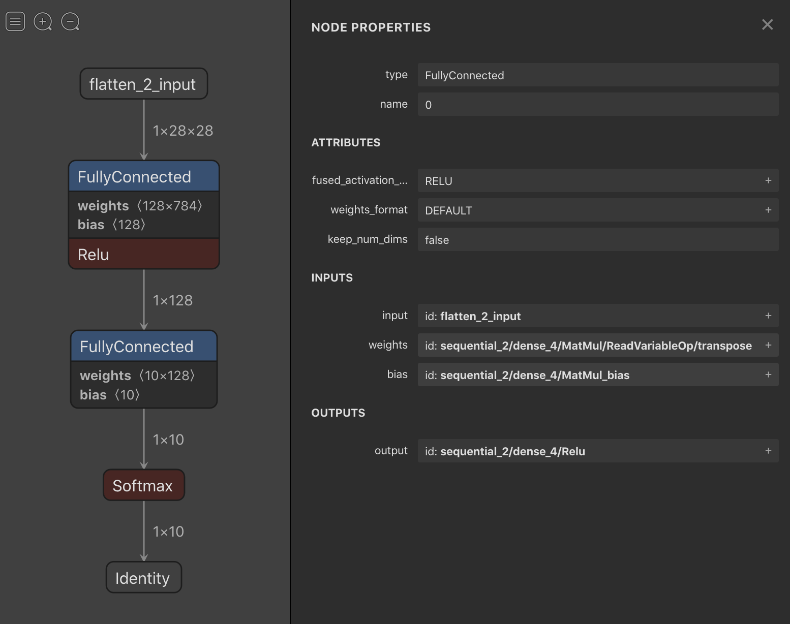Open the sidebar menu icon
The image size is (790, 624).
[x=15, y=21]
